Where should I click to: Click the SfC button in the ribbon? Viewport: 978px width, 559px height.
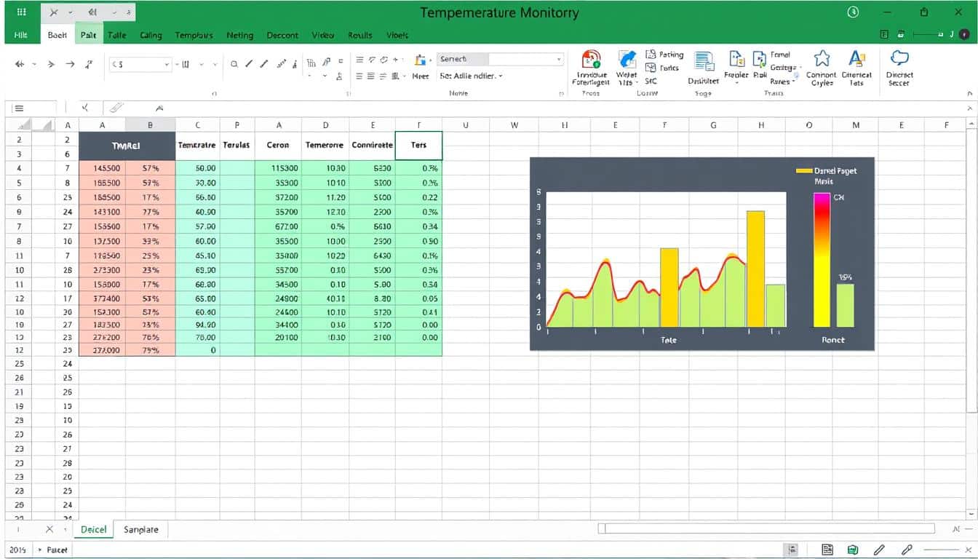click(651, 81)
